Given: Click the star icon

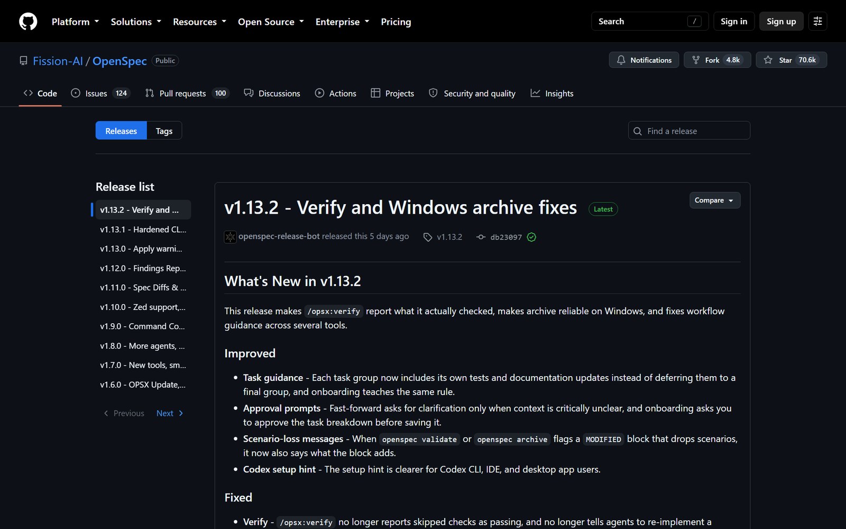Looking at the screenshot, I should pyautogui.click(x=768, y=60).
